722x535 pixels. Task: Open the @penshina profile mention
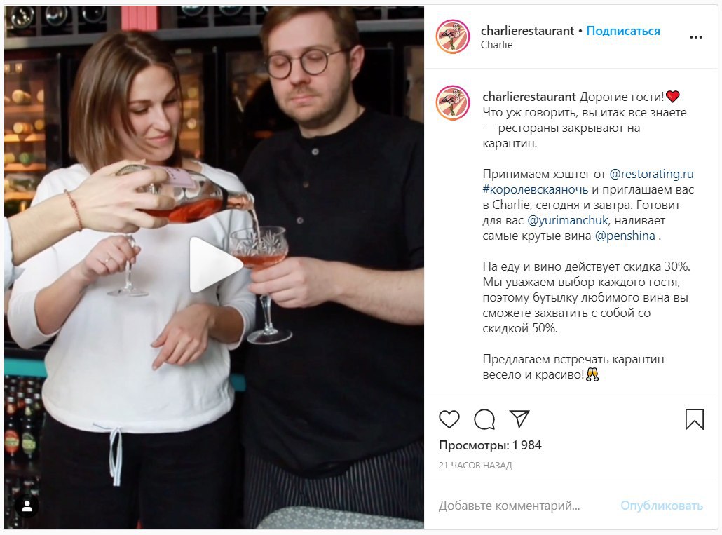pyautogui.click(x=625, y=236)
